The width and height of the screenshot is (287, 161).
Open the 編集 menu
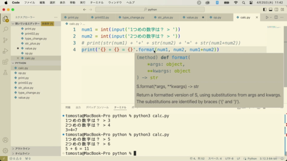pyautogui.click(x=42, y=3)
